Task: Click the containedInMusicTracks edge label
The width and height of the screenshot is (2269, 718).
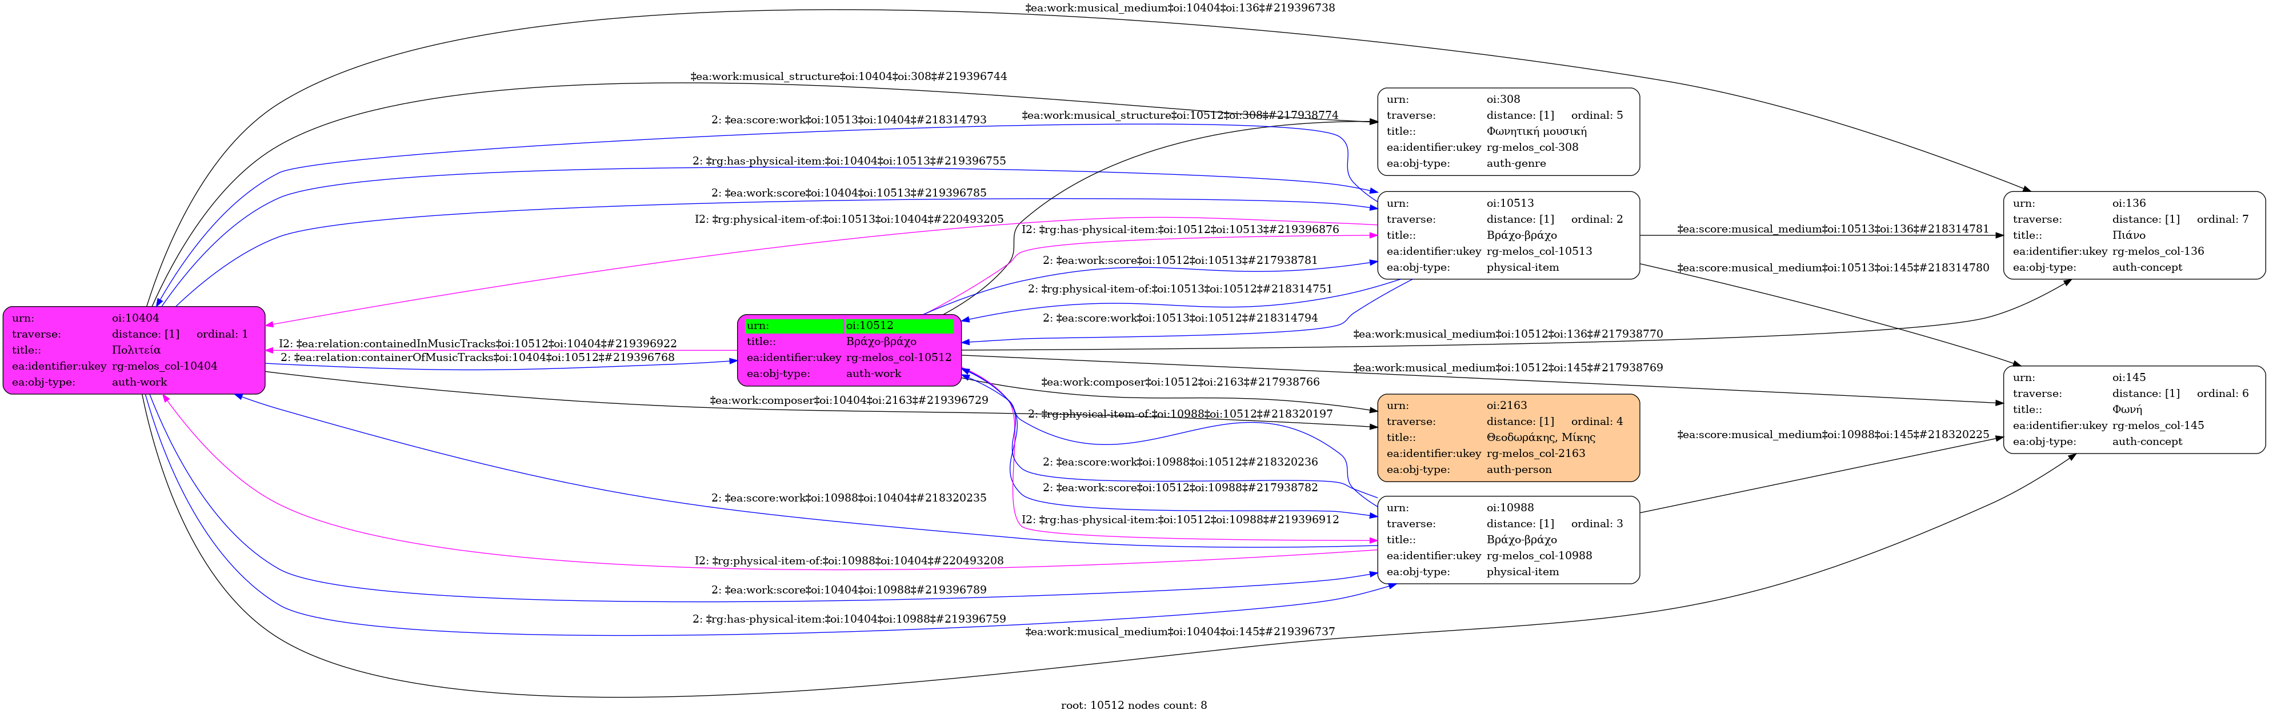Action: tap(478, 344)
